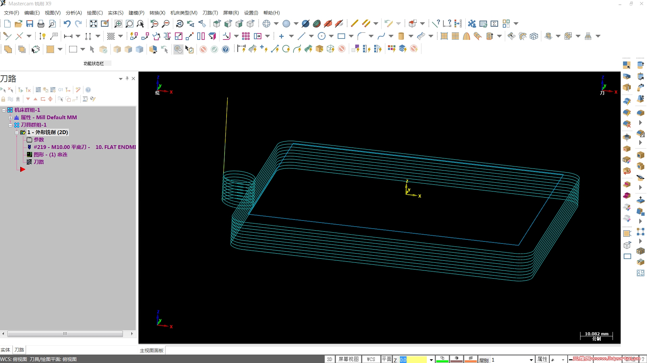Toggle posting for selected operations ghost icon

click(18, 99)
